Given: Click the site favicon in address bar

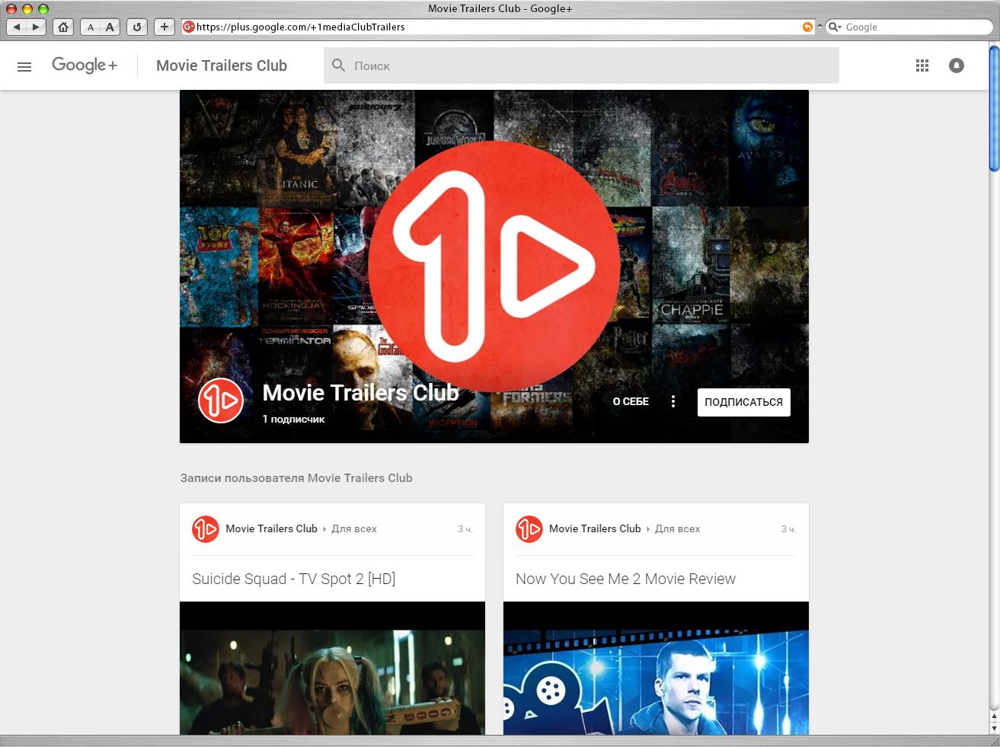Looking at the screenshot, I should click(x=189, y=27).
